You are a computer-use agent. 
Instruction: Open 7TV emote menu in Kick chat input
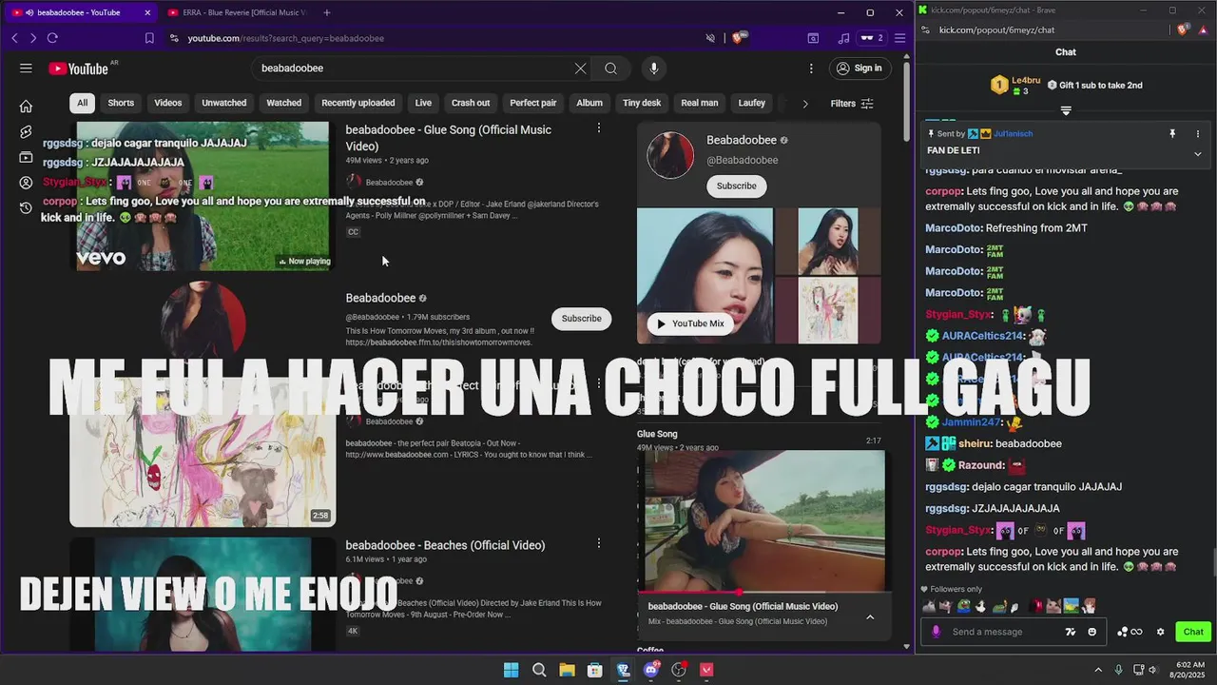[x=1071, y=632]
